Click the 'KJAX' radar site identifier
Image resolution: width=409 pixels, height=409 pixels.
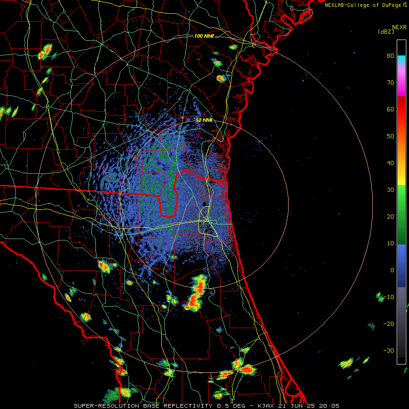(265, 406)
